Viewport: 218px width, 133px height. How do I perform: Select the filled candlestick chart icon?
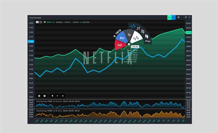coord(147,36)
